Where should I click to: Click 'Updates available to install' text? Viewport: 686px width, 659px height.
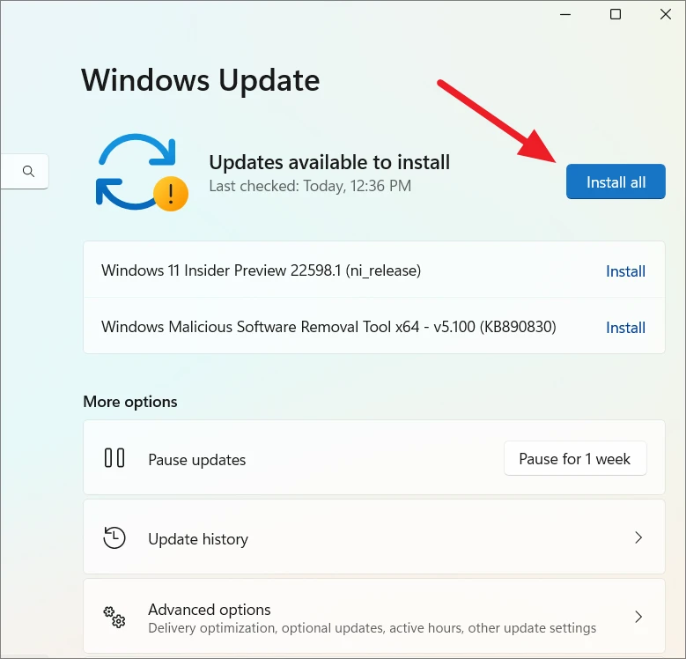[329, 162]
